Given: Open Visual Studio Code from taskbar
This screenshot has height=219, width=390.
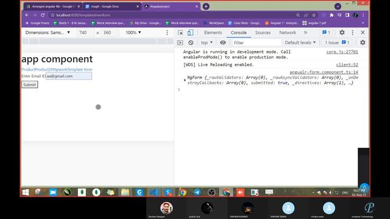Looking at the screenshot, I should [x=154, y=192].
